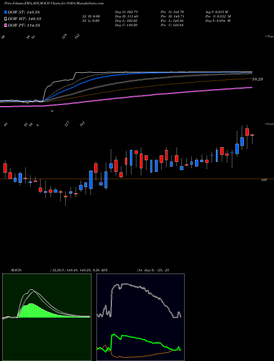Image resolution: width=274 pixels, height=361 pixels.
Task: Click the 58.23 EMA price label
Action: pos(258,79)
